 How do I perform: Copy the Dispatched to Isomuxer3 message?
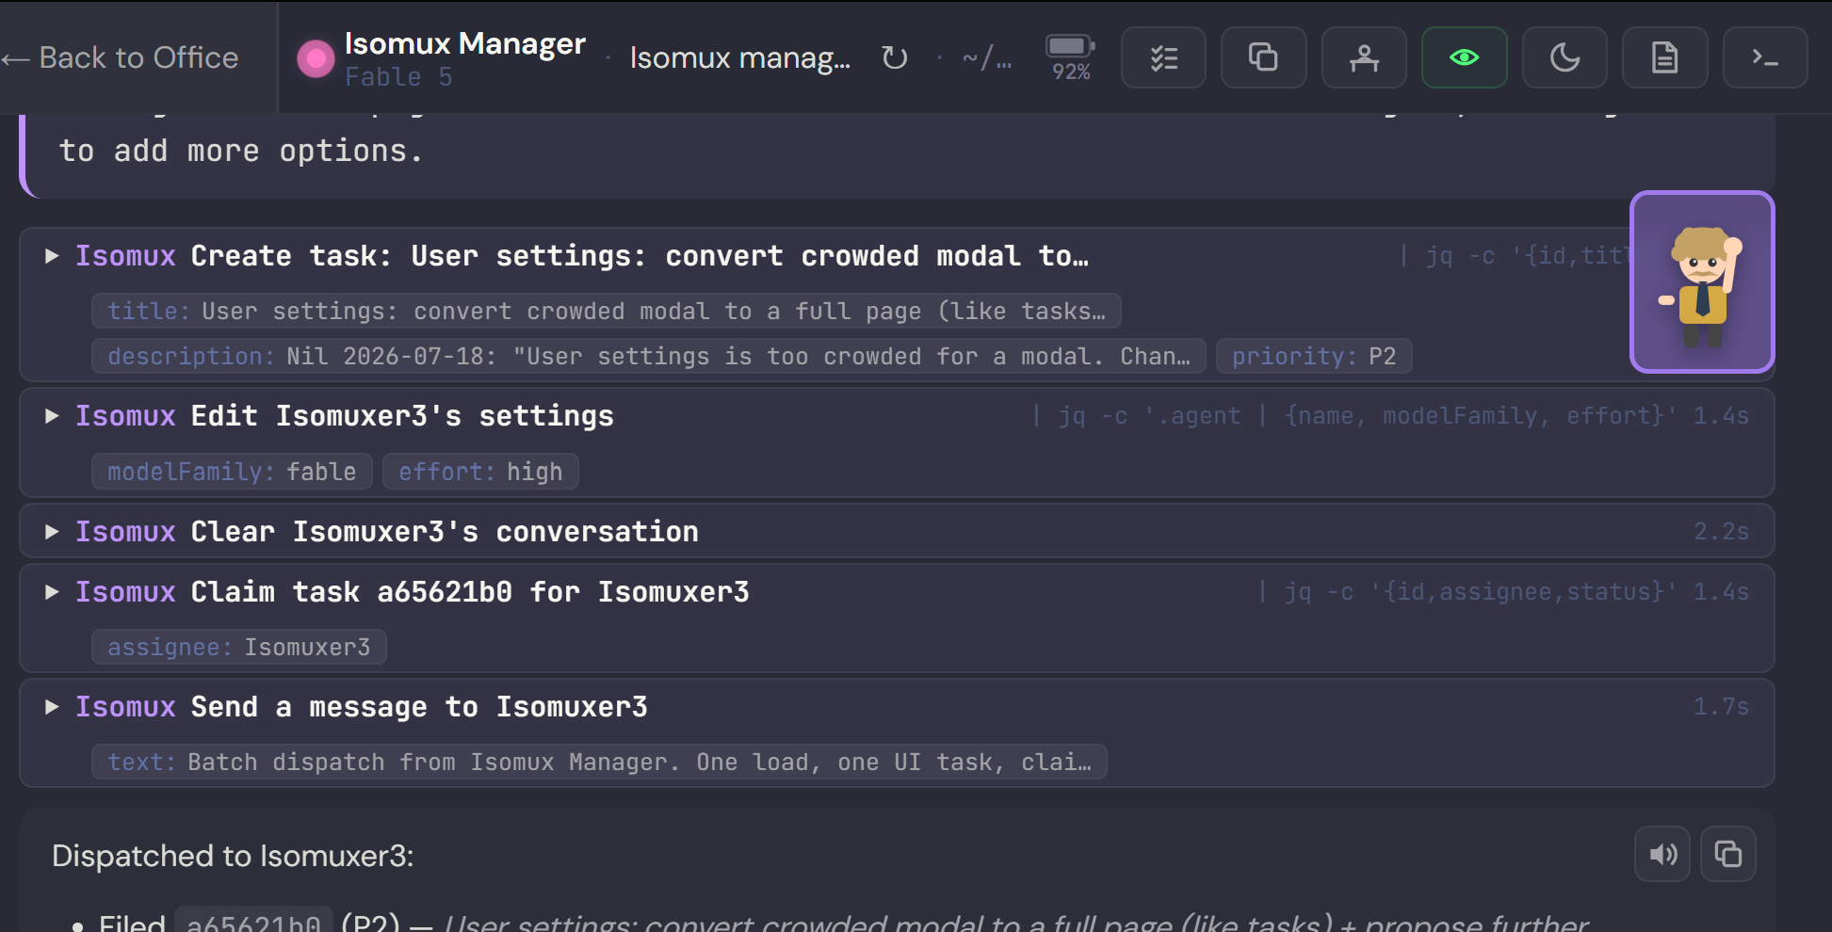tap(1727, 854)
